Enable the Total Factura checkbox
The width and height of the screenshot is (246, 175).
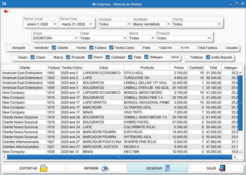coord(194,48)
